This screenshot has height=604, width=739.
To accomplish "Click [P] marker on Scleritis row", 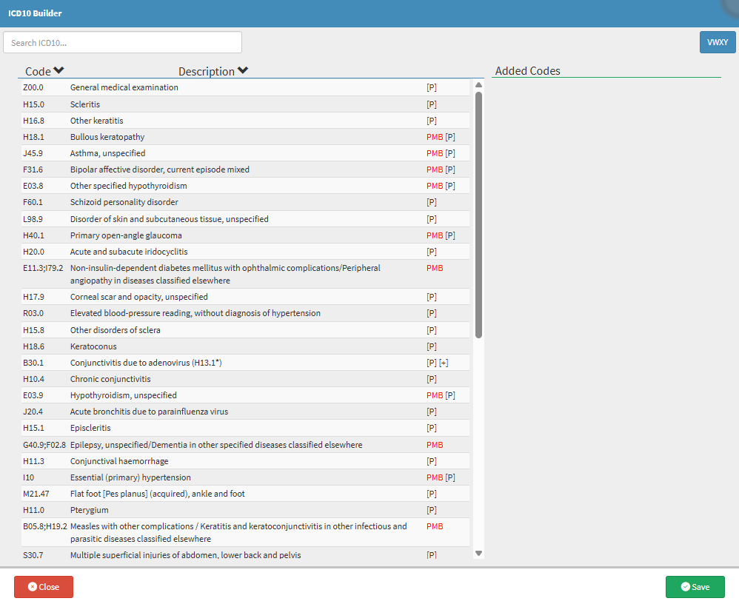I will pyautogui.click(x=432, y=104).
